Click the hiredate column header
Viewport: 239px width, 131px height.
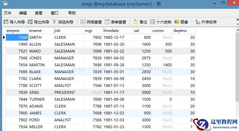click(118, 31)
